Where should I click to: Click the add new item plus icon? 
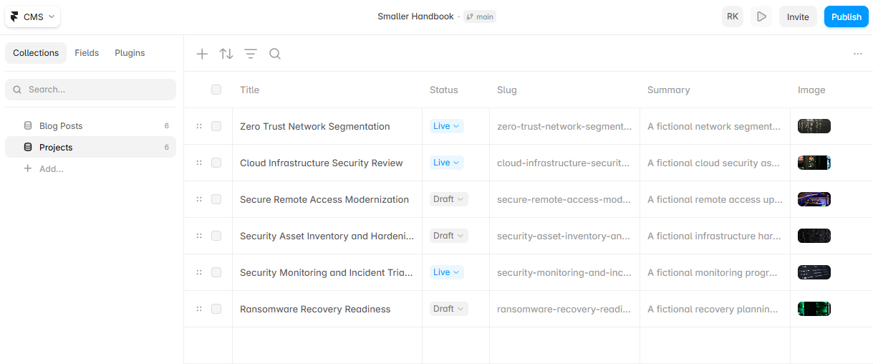click(x=202, y=54)
